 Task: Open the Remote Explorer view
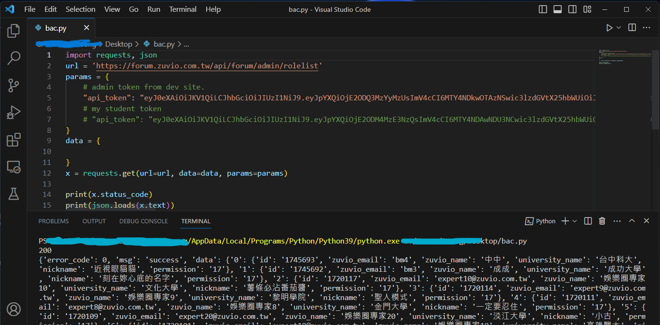[14, 167]
